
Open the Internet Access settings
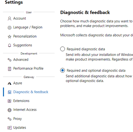click(25, 110)
